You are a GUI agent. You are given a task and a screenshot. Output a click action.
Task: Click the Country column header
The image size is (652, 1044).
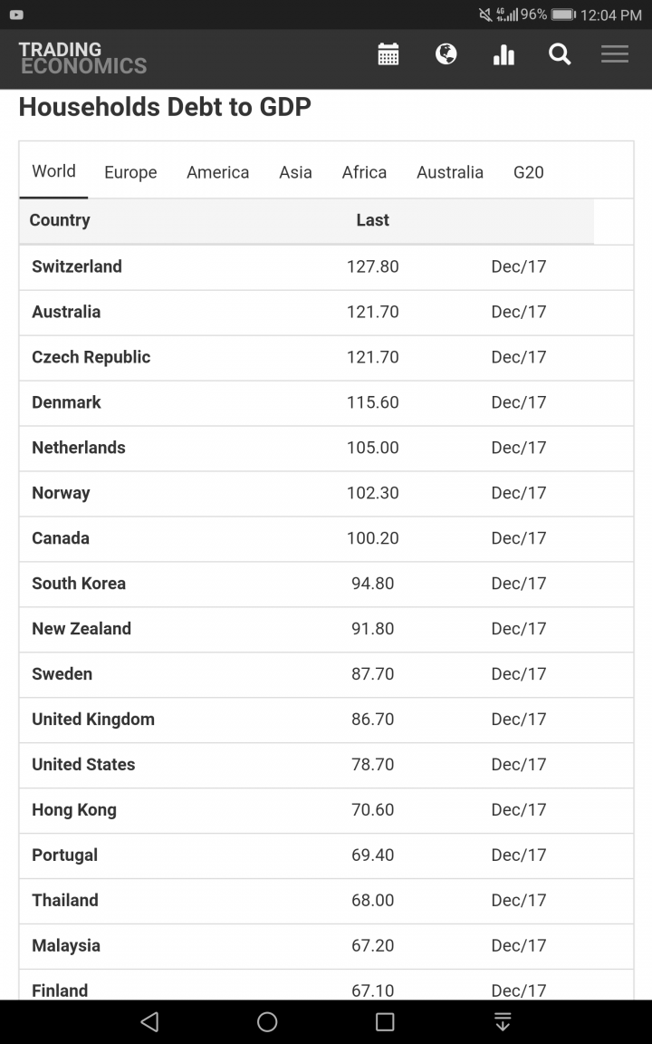pos(60,220)
